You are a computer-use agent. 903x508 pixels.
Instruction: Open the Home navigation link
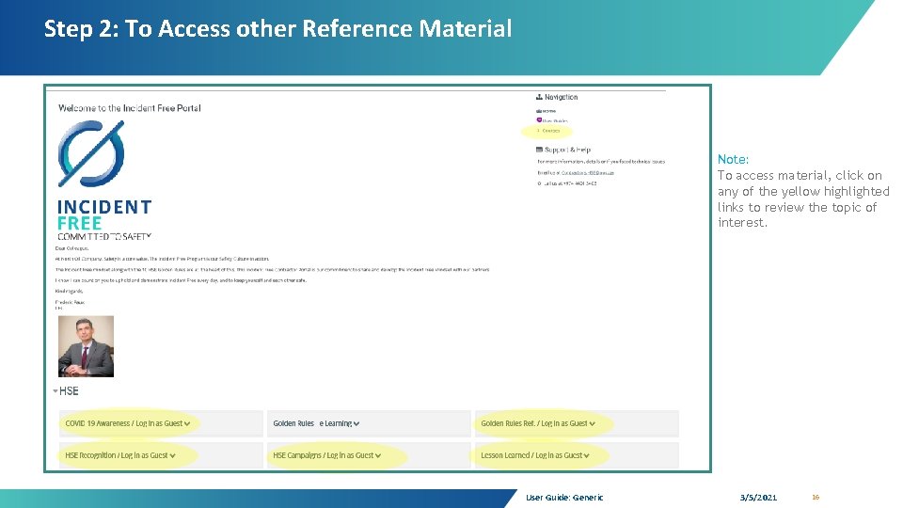[548, 111]
